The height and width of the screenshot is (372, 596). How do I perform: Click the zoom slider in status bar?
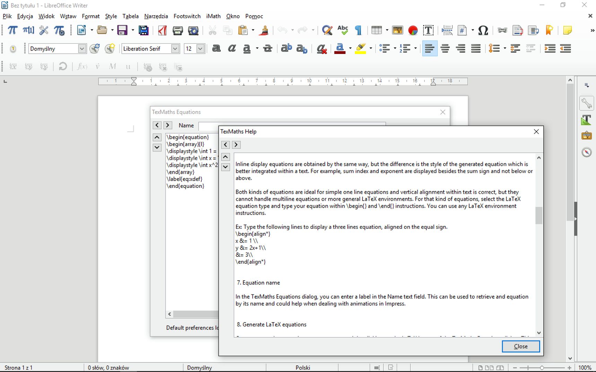(x=542, y=368)
